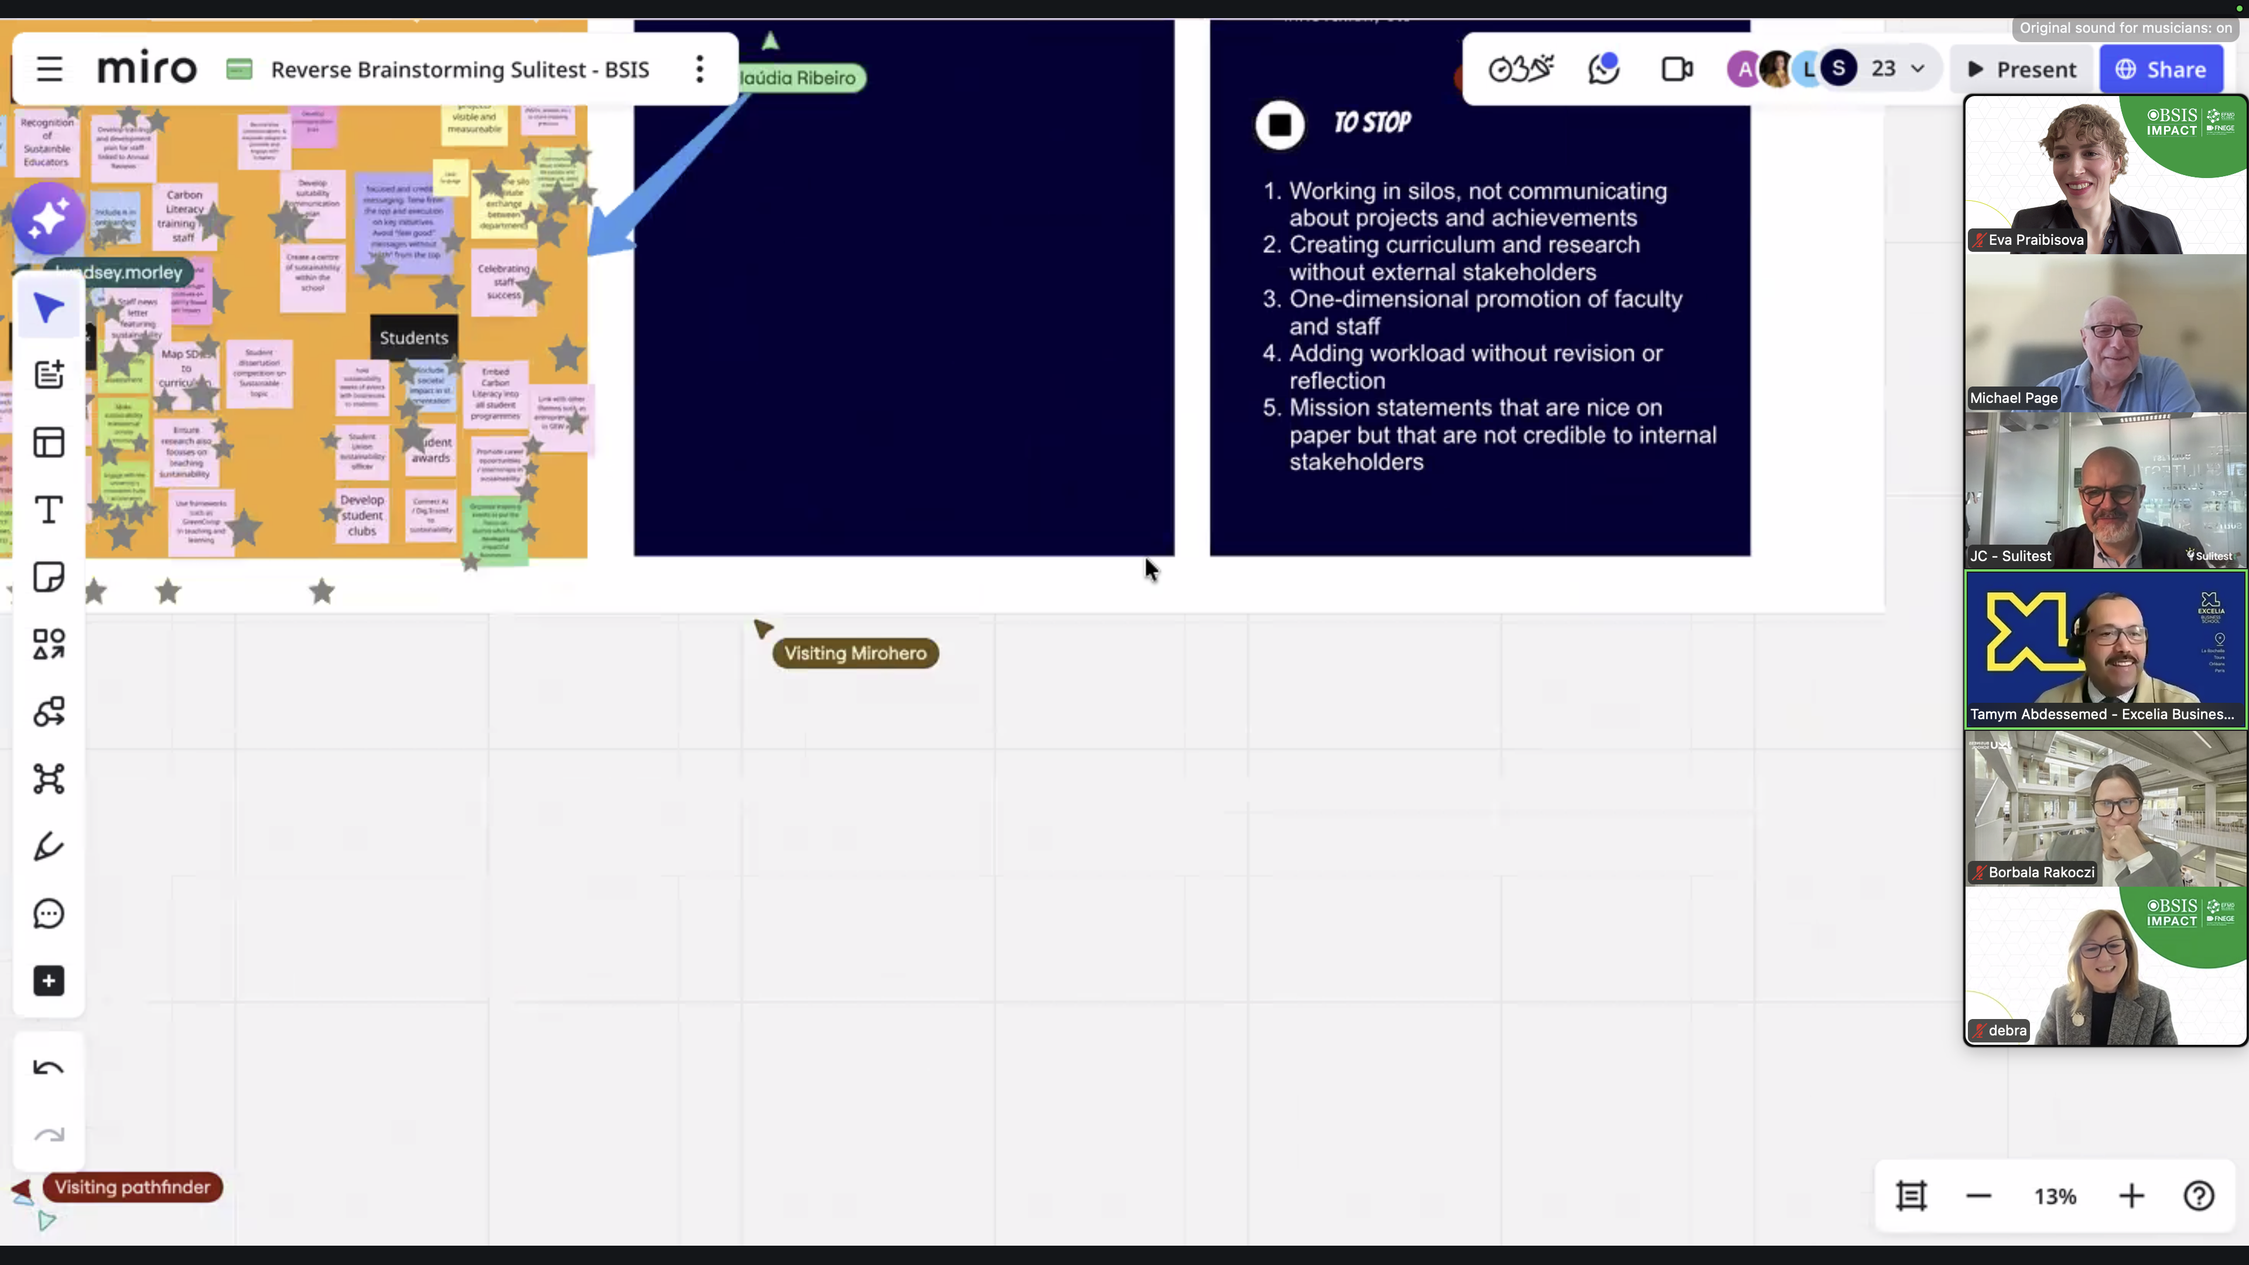Toggle Original sound for musicians setting
This screenshot has height=1265, width=2249.
[x=2125, y=28]
